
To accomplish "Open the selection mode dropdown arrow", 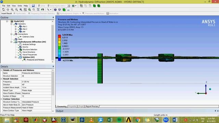I will point(51,10).
